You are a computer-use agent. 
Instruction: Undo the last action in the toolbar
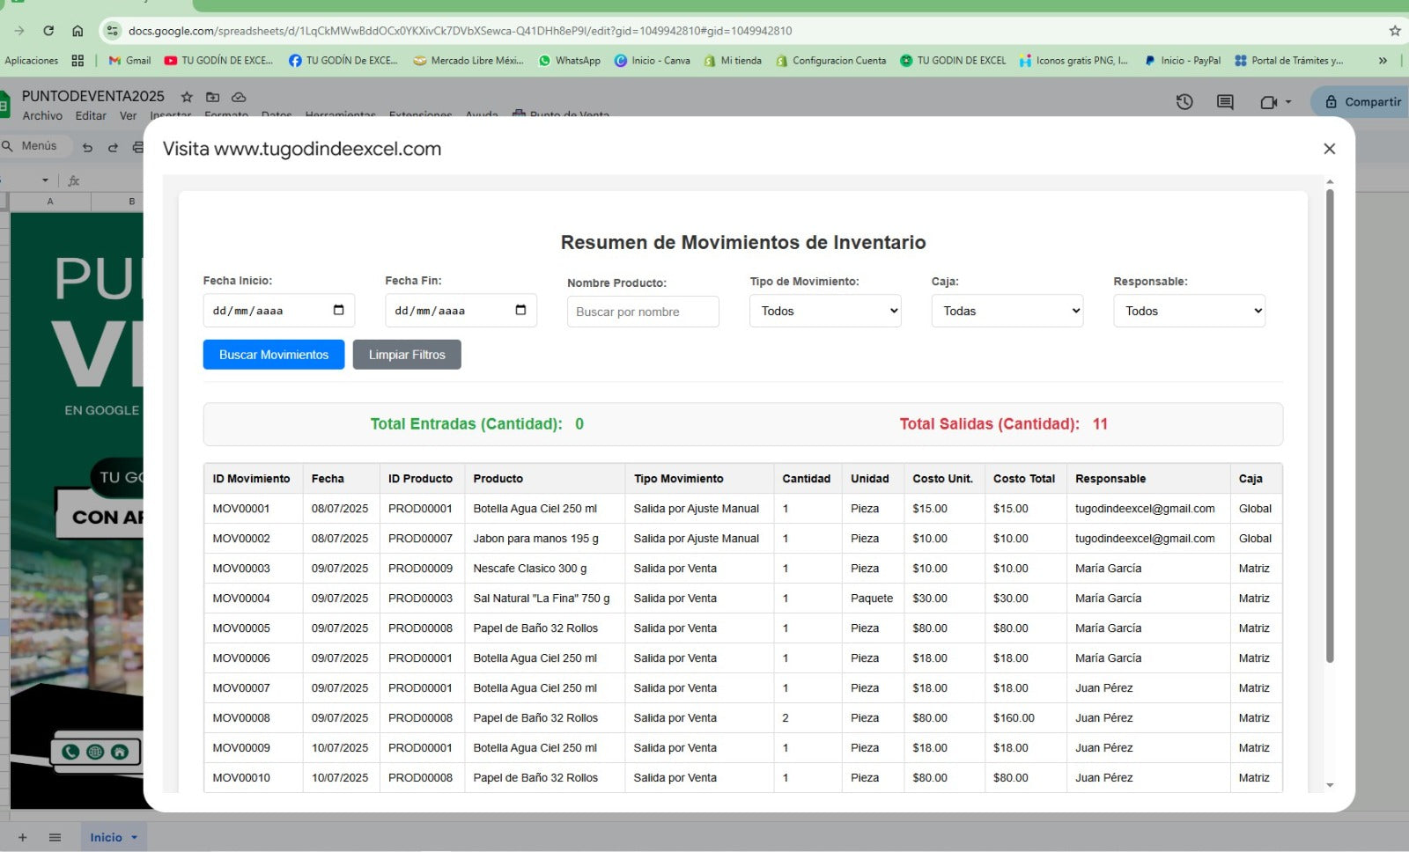pos(87,147)
